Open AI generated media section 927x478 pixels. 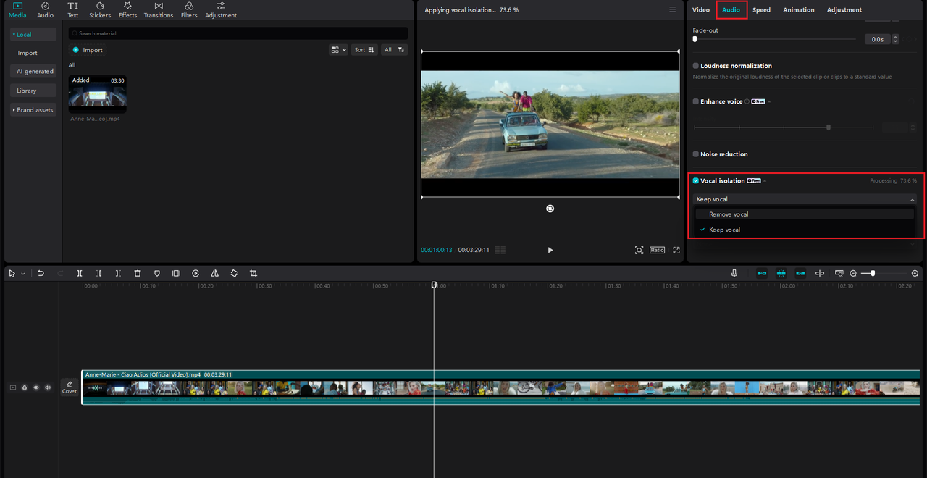33,71
